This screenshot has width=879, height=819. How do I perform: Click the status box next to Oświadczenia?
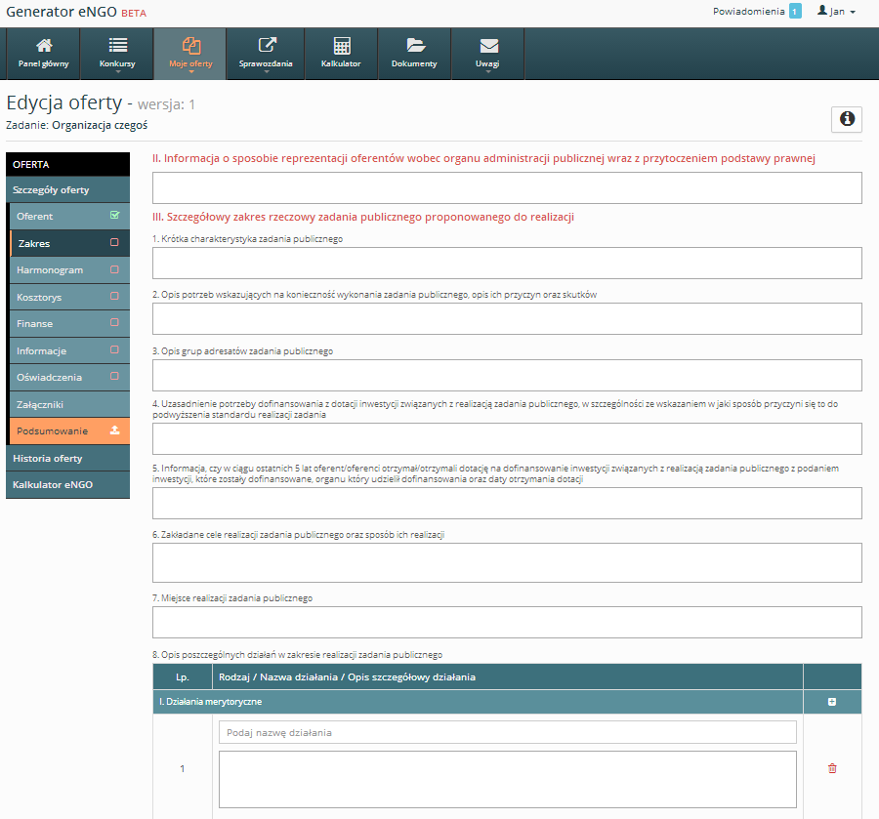[114, 377]
